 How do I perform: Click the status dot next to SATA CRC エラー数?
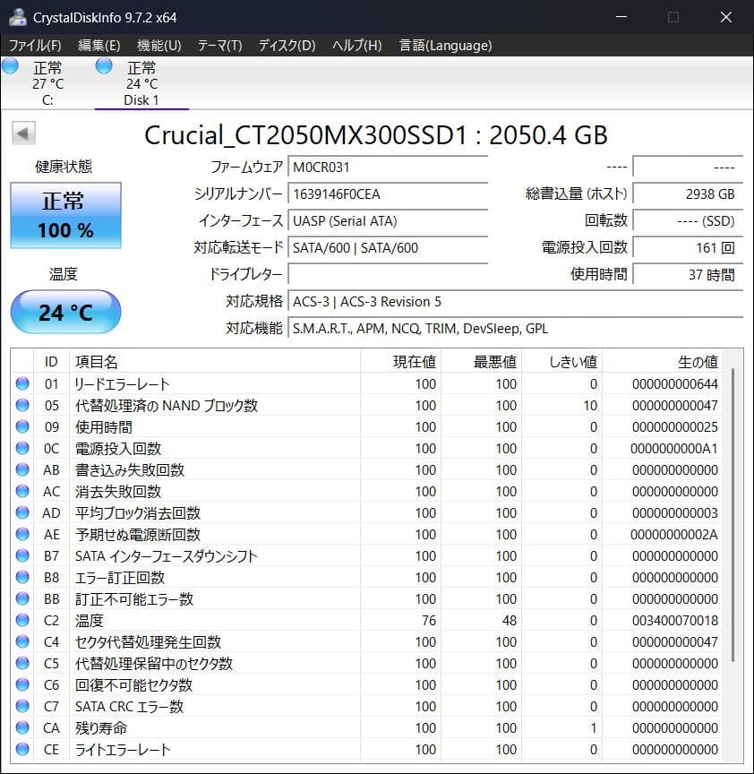(x=21, y=707)
